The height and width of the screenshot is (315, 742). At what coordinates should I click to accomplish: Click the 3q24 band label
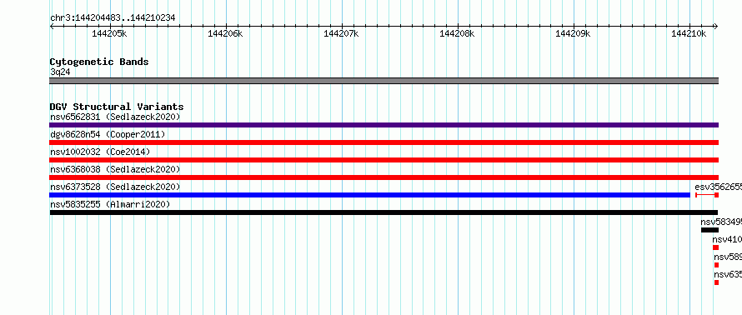[x=60, y=72]
